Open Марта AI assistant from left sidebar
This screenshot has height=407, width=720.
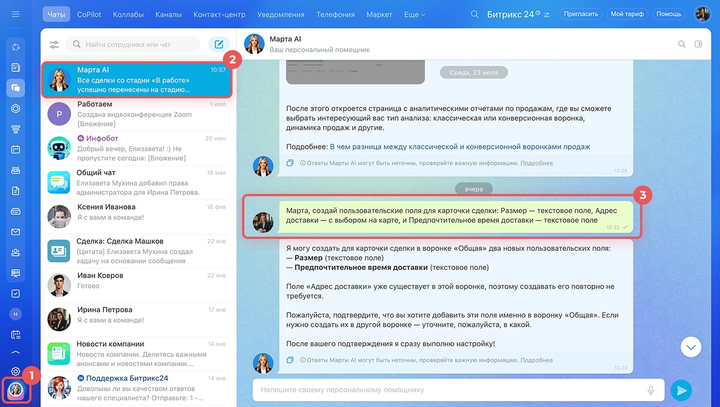click(15, 390)
